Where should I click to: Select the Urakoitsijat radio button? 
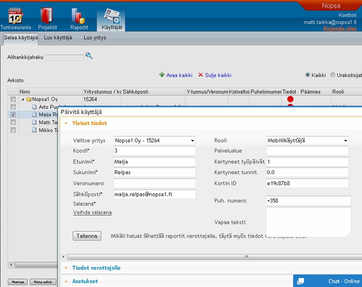333,75
